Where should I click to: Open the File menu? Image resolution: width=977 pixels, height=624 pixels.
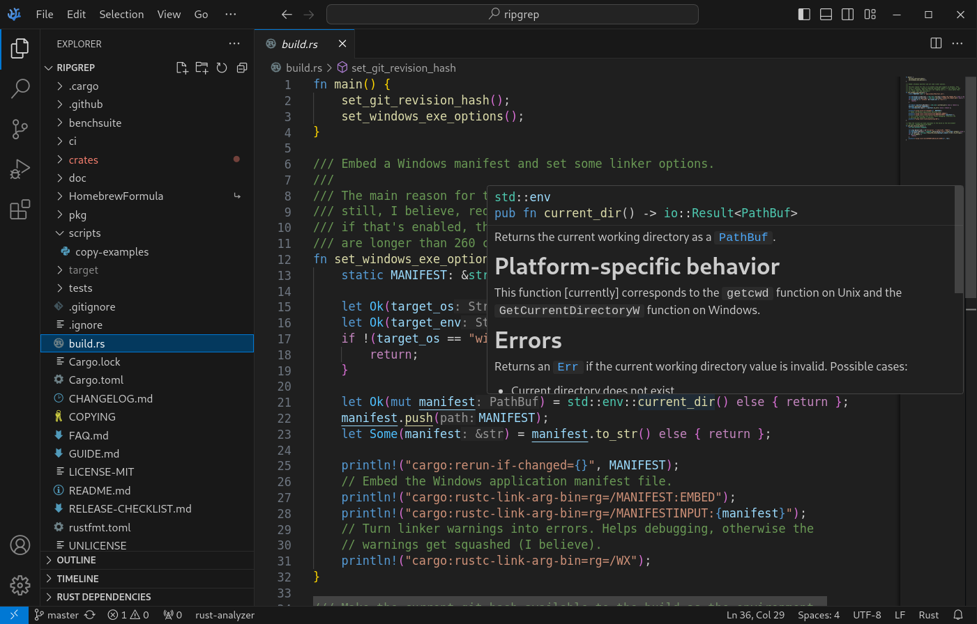point(45,14)
